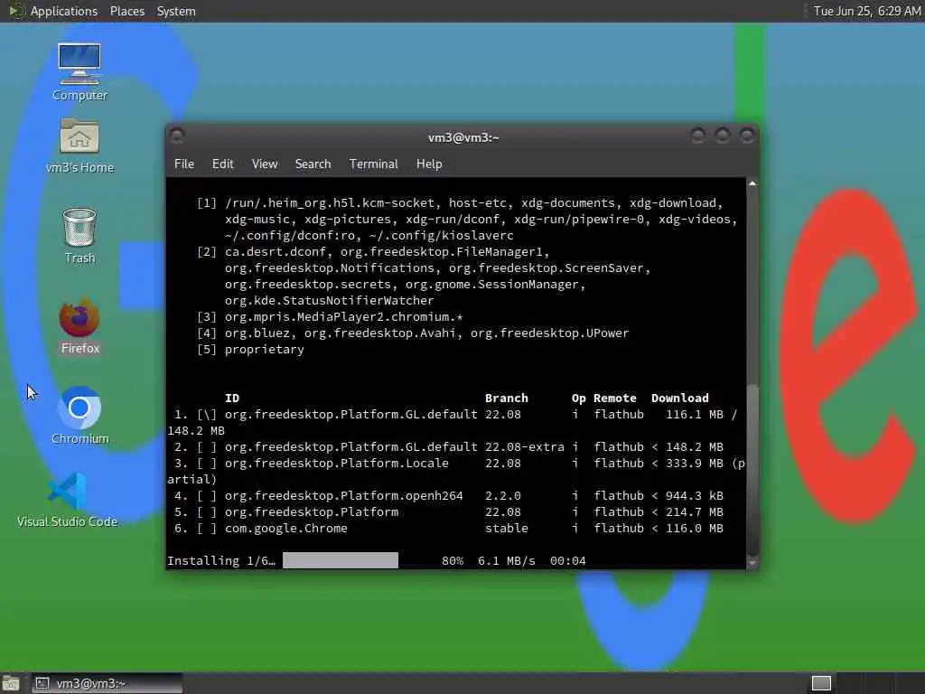925x694 pixels.
Task: Open the terminal View menu
Action: (x=265, y=164)
